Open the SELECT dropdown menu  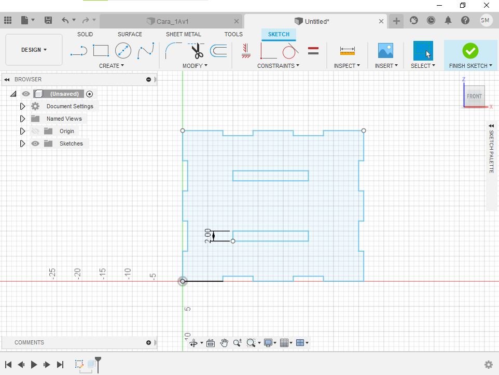coord(423,66)
